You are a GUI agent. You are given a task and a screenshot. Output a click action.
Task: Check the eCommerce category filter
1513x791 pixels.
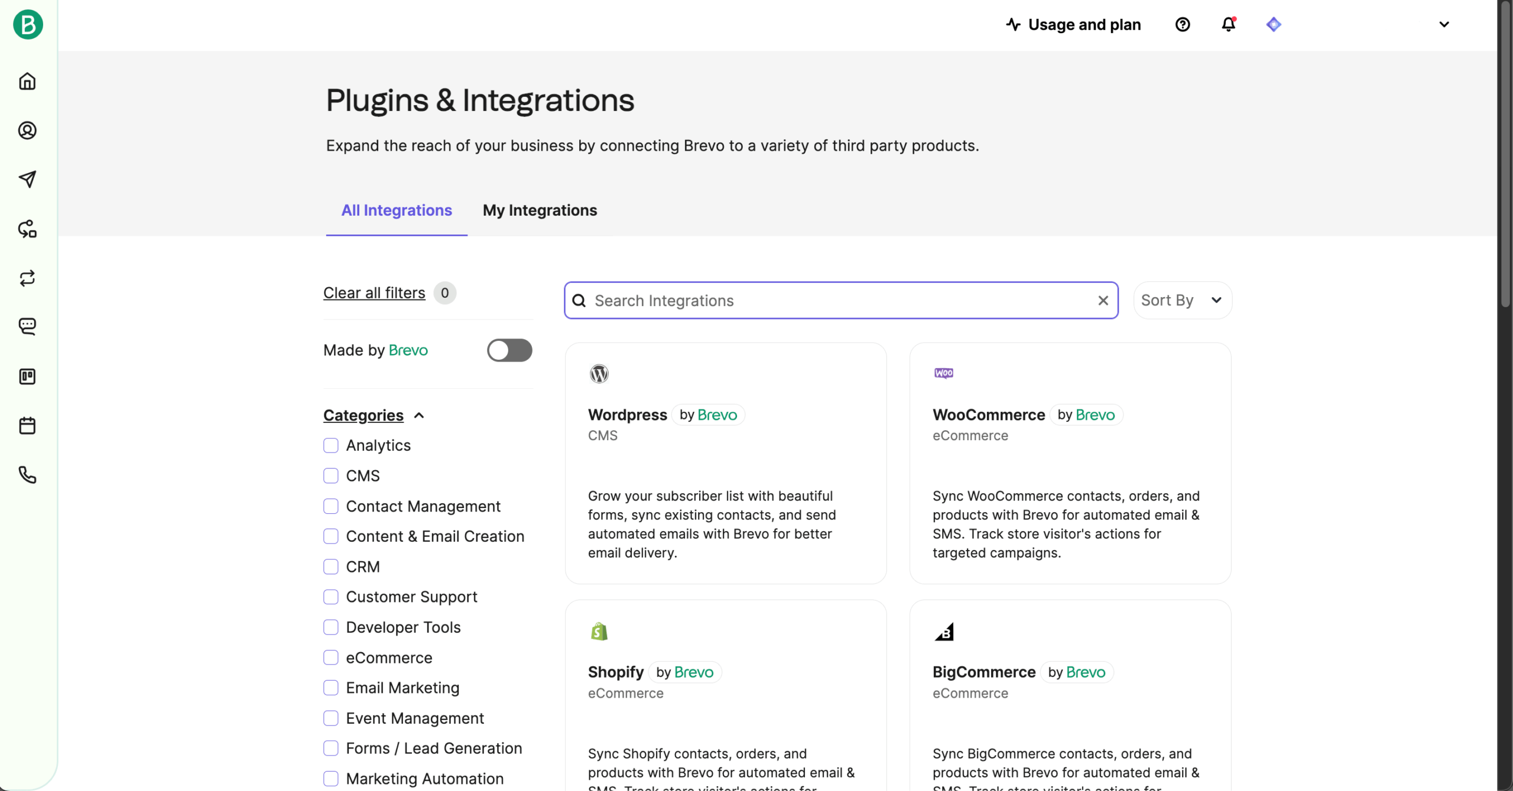(330, 657)
